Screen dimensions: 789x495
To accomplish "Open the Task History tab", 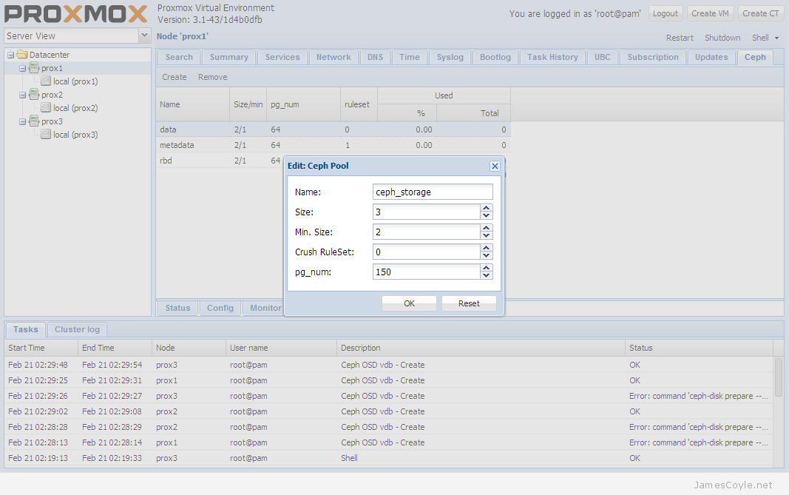I will [552, 58].
